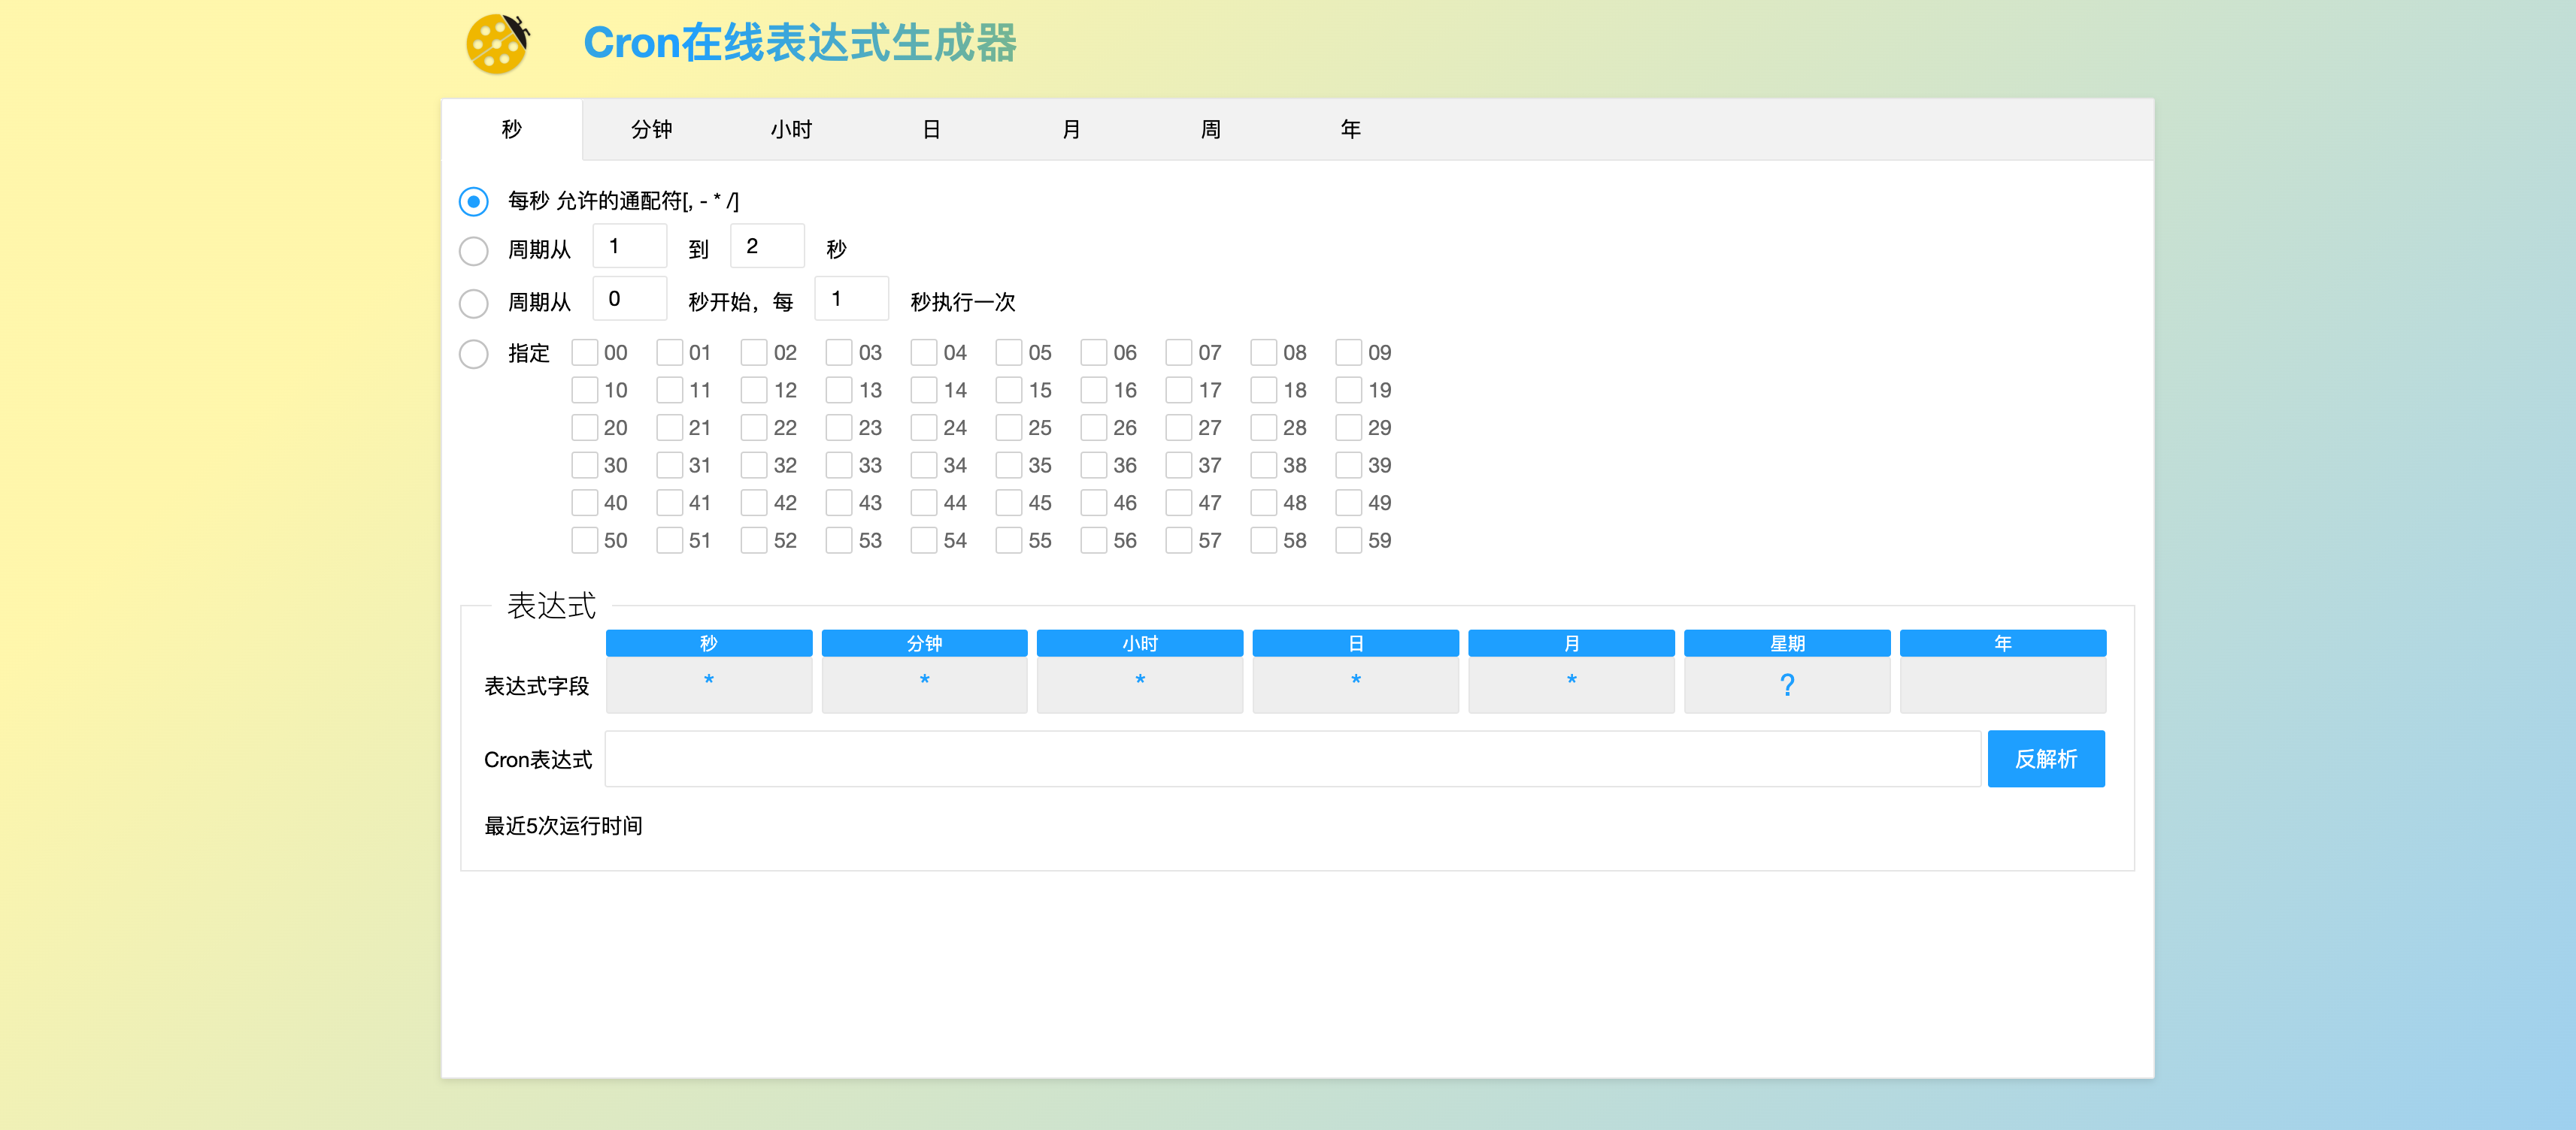
Task: Click the range end field showing 2
Action: pos(767,246)
